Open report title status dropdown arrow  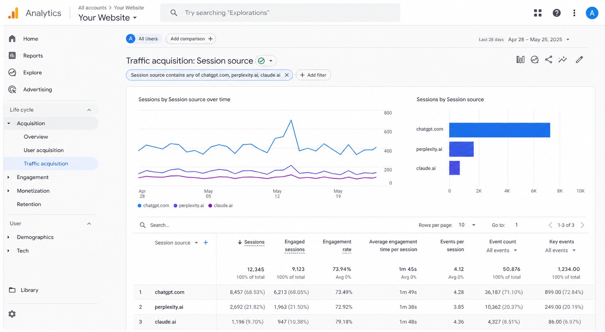click(271, 61)
